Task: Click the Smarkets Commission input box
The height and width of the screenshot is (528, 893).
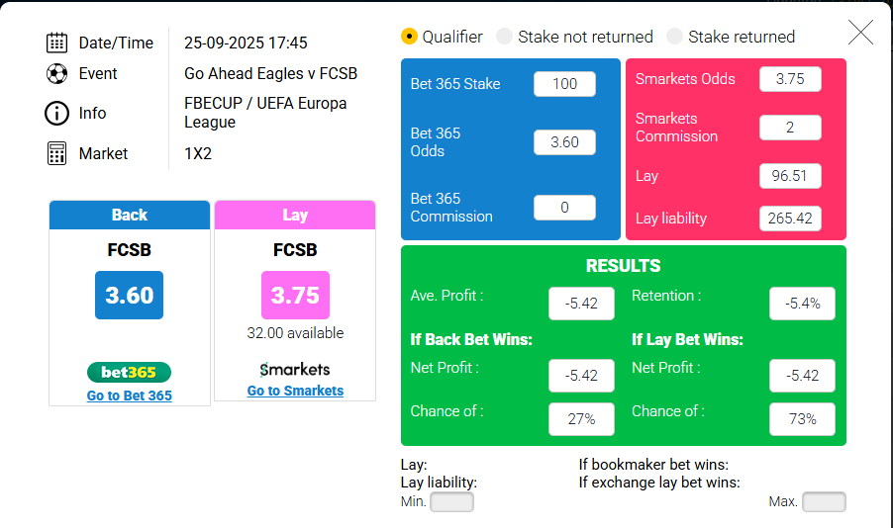Action: [790, 128]
